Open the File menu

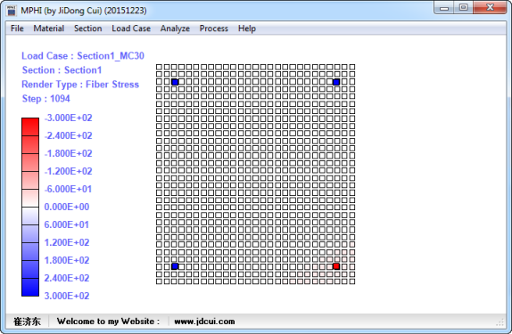(17, 29)
